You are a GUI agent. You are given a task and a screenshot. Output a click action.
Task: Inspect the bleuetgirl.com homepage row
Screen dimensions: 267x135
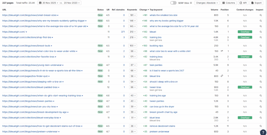(260, 32)
